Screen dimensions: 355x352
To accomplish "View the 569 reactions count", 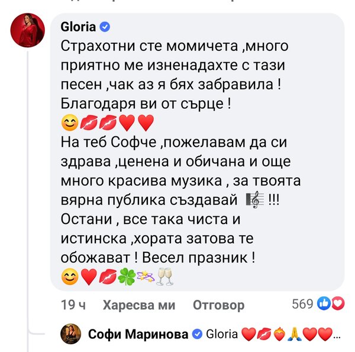I will tap(302, 304).
